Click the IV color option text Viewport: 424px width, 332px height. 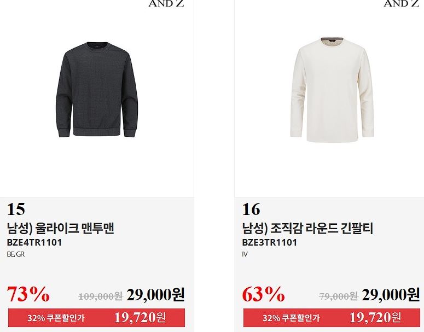click(245, 254)
